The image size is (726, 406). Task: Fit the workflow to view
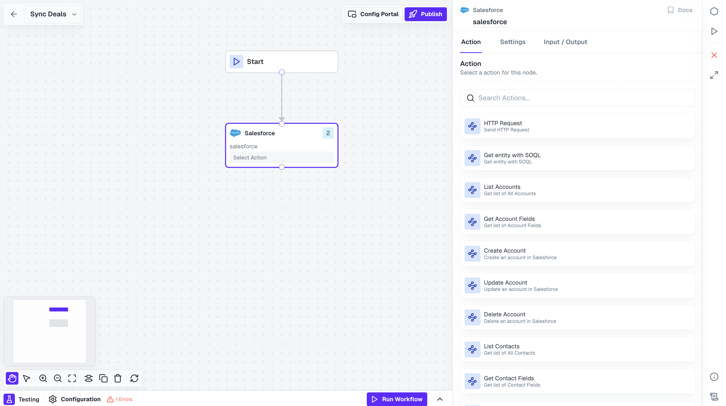pos(72,378)
